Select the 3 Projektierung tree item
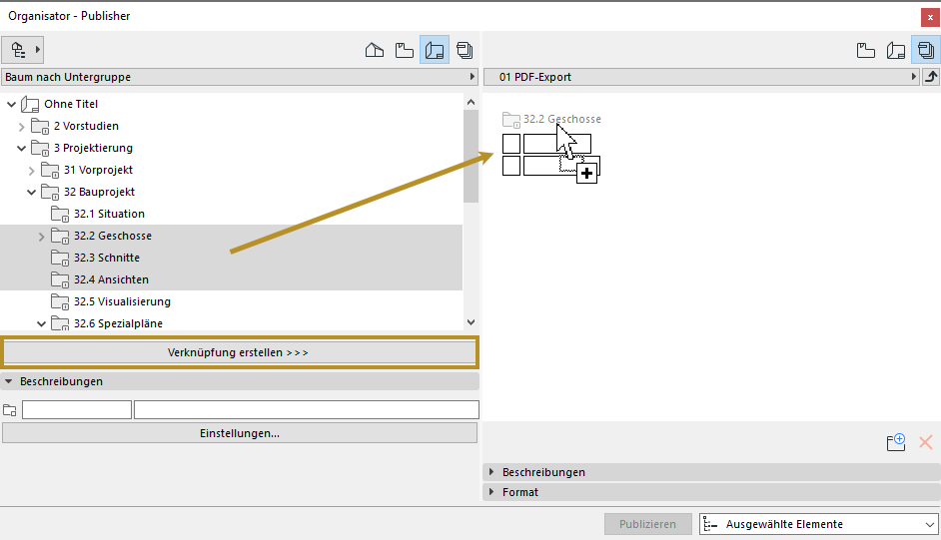Image resolution: width=941 pixels, height=540 pixels. [x=93, y=148]
